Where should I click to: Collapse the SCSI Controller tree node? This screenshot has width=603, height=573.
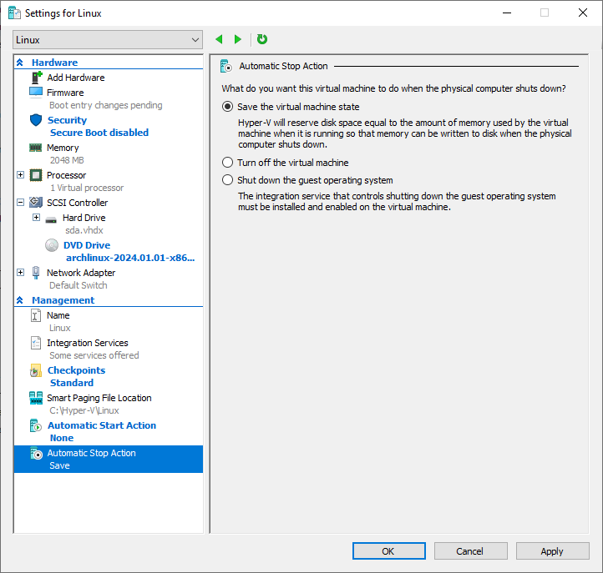click(x=21, y=203)
